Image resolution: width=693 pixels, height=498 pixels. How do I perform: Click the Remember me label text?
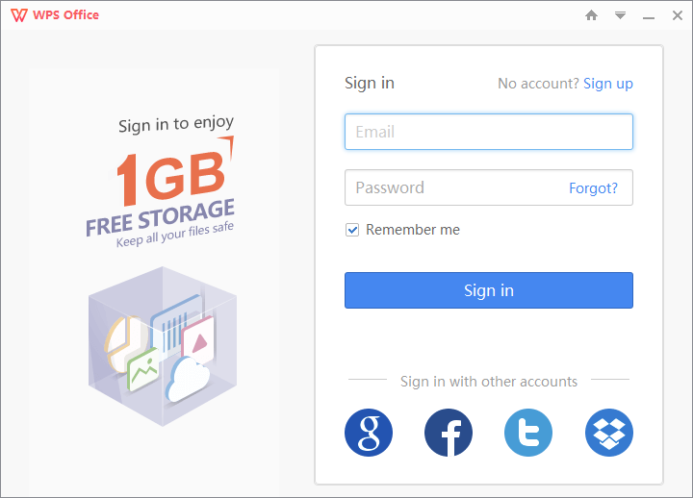point(413,230)
